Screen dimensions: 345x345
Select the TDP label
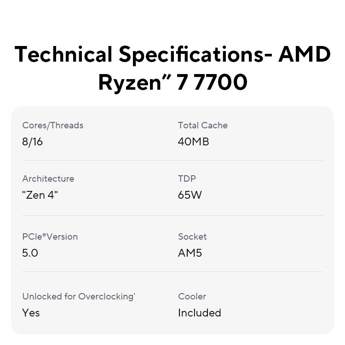coord(187,178)
